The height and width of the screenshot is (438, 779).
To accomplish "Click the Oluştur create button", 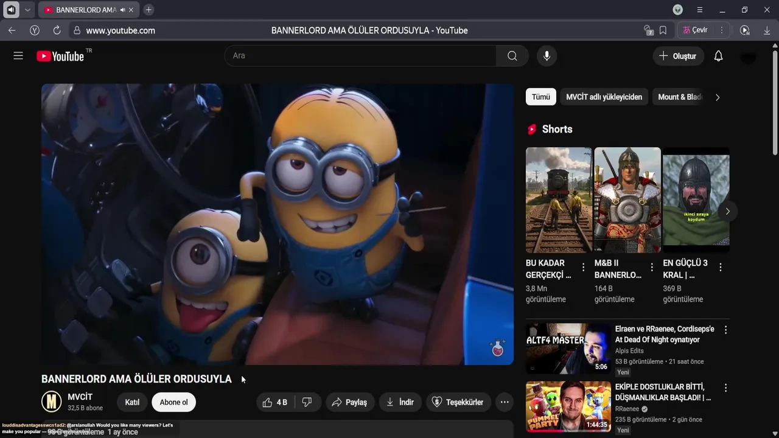I will click(x=679, y=56).
